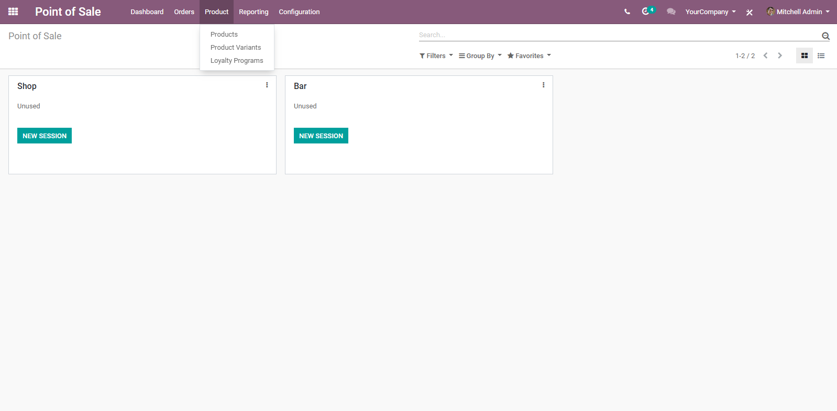Click Unused status on Bar card

coord(305,106)
